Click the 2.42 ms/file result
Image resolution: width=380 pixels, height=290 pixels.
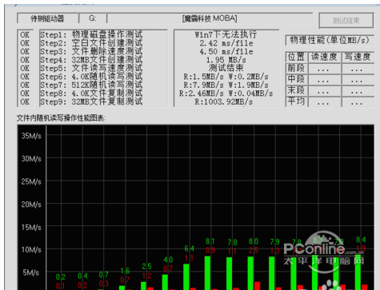(x=226, y=43)
